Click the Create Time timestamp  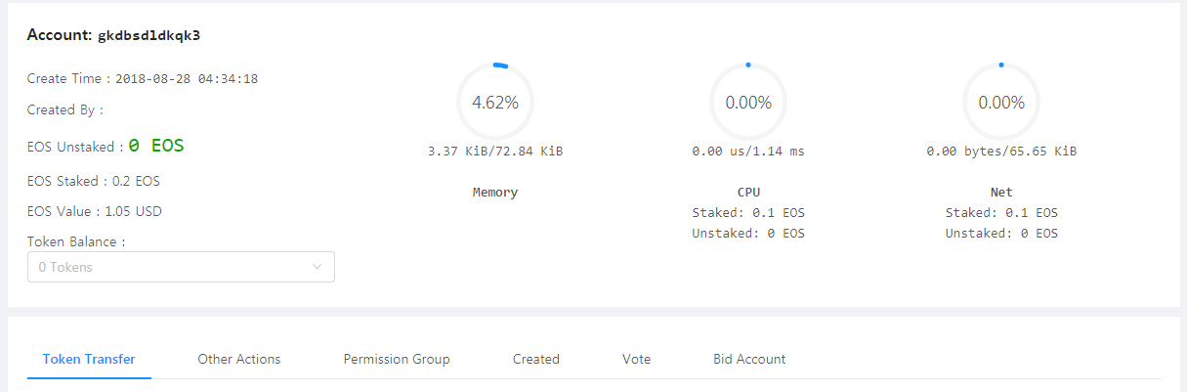pyautogui.click(x=187, y=78)
